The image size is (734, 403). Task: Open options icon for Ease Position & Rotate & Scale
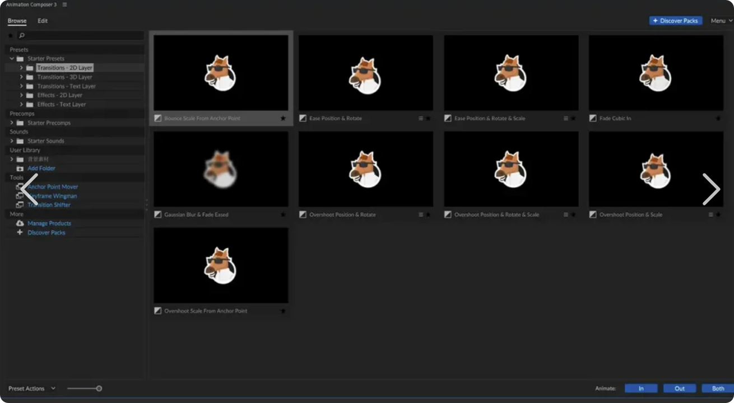566,119
